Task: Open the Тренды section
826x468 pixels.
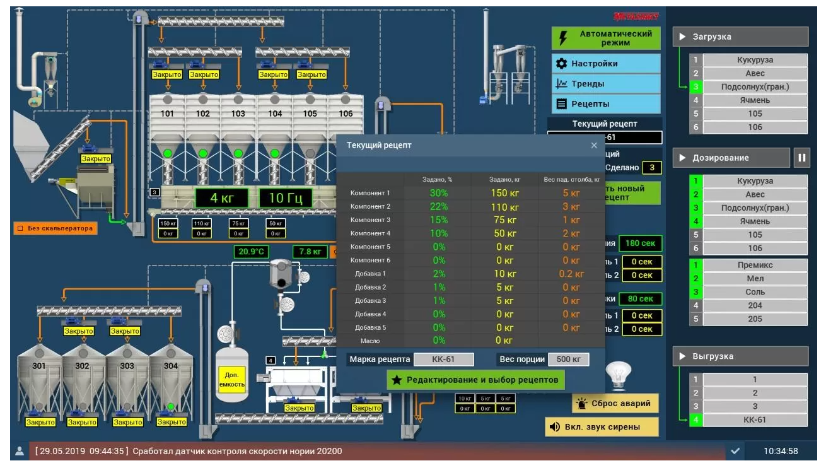Action: [606, 84]
